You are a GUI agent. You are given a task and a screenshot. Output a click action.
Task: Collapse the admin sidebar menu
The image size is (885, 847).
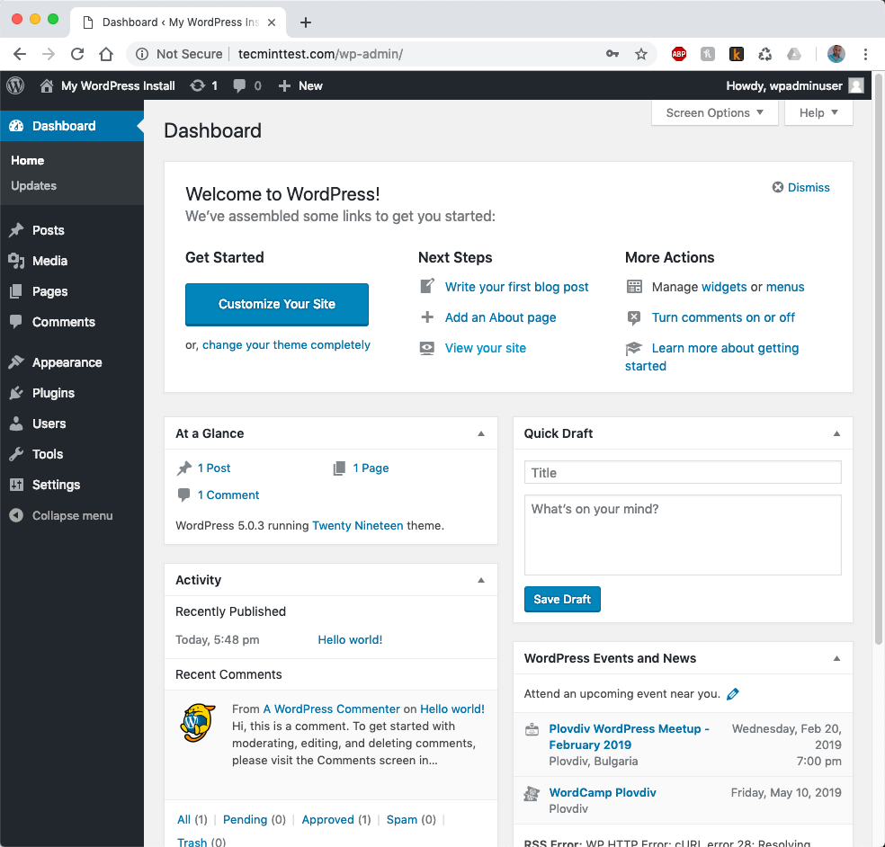tap(61, 515)
